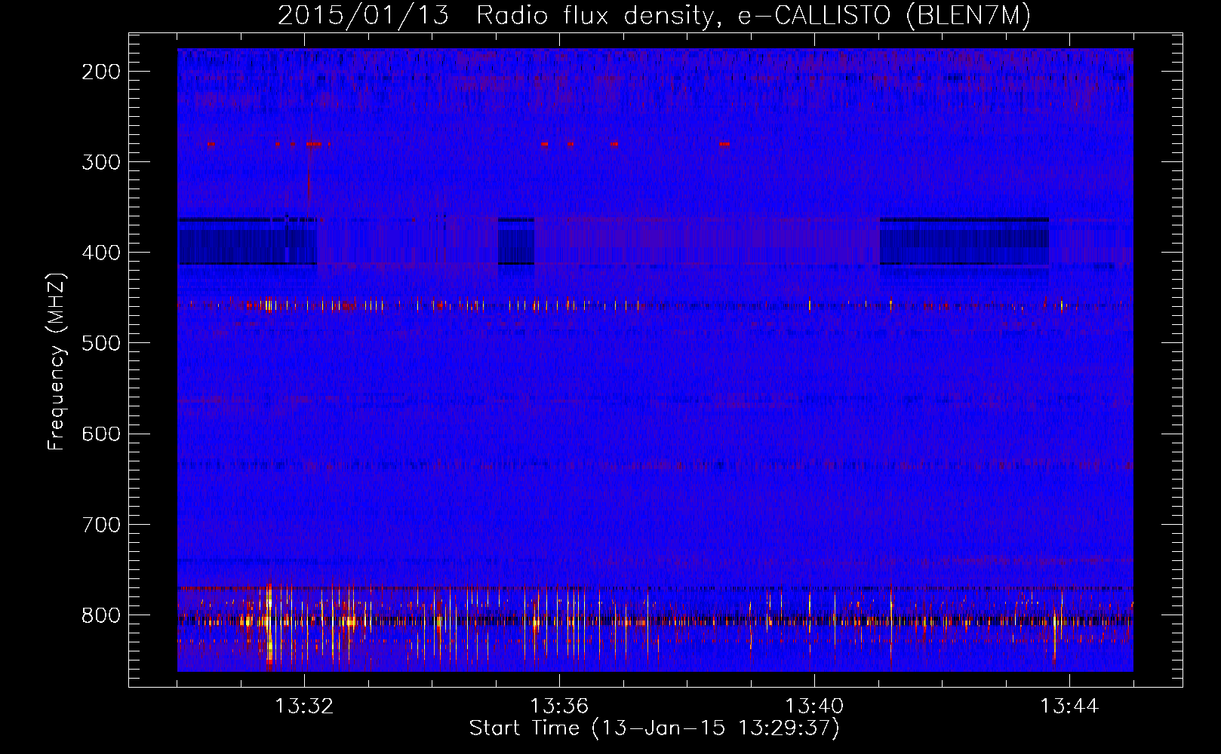Click the 300 frequency tick label
This screenshot has width=1221, height=754.
tap(101, 162)
